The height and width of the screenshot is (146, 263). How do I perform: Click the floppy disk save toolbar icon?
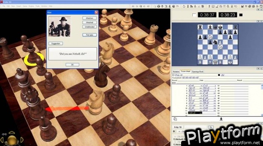pos(242,6)
